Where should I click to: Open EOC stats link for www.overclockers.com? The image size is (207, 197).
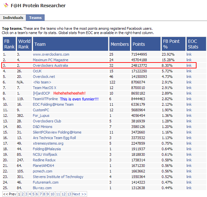(189, 54)
